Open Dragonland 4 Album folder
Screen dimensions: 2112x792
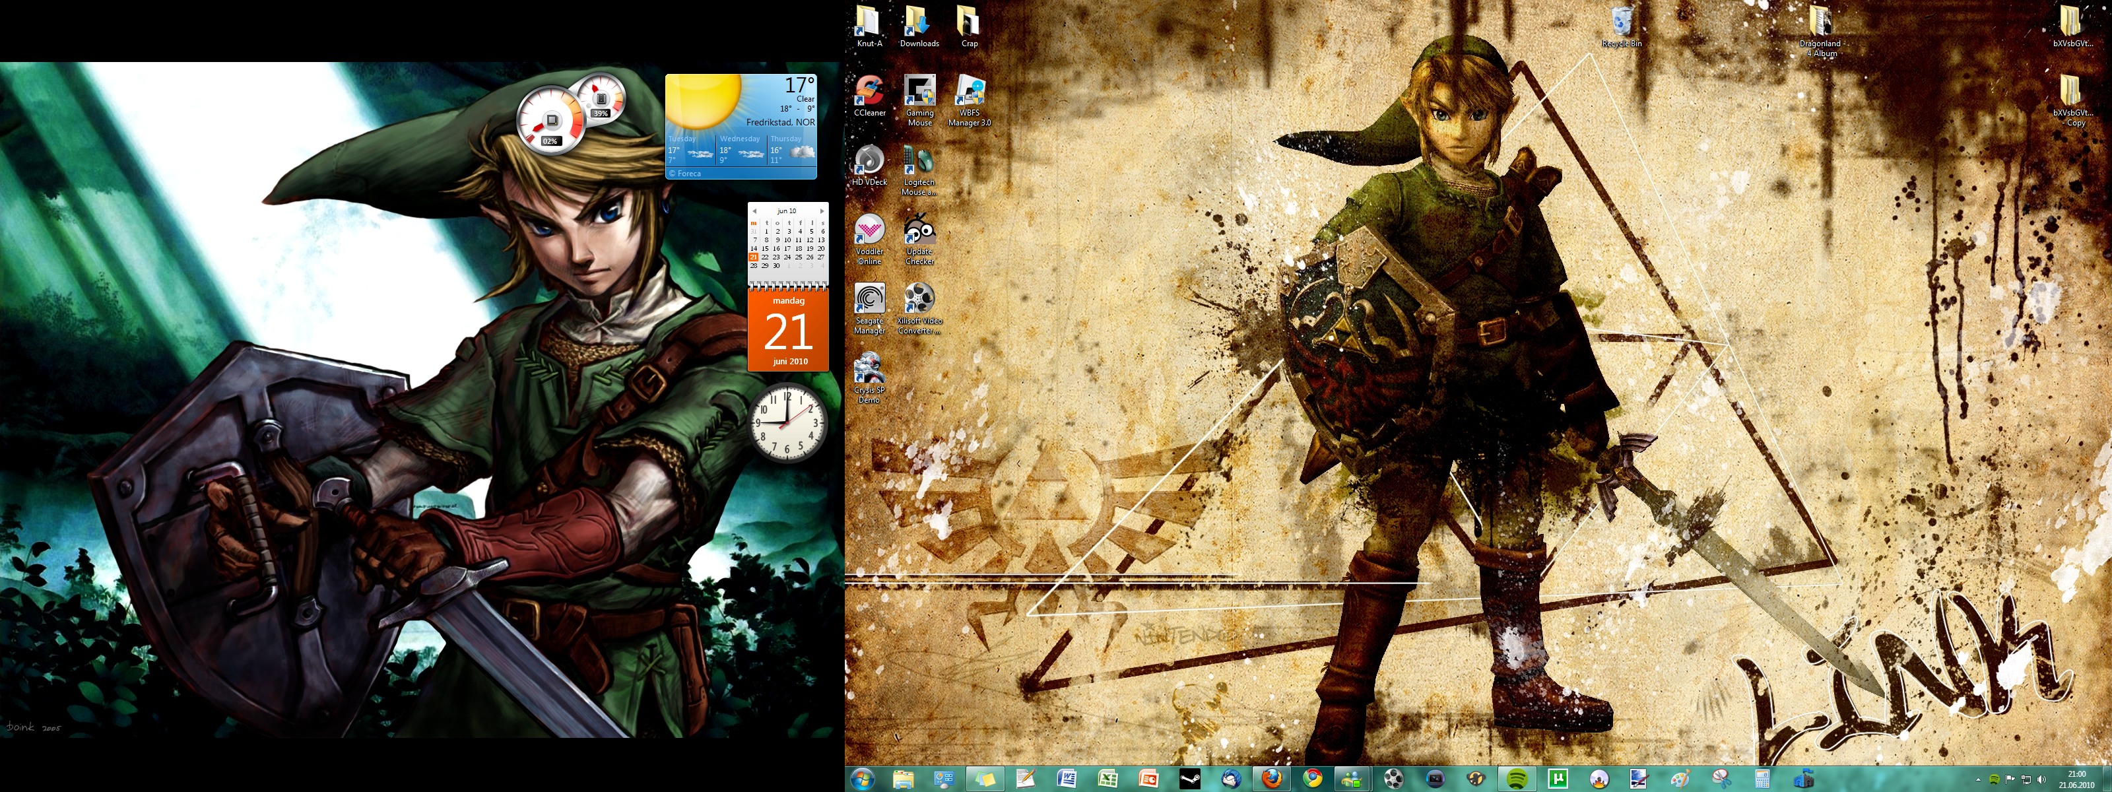tap(1820, 31)
